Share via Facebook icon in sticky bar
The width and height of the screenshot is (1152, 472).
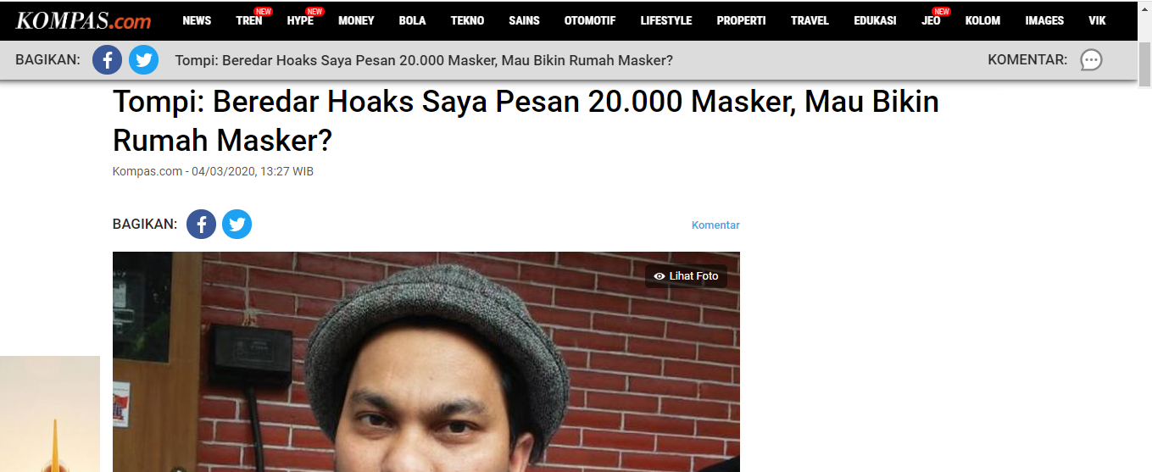tap(108, 60)
